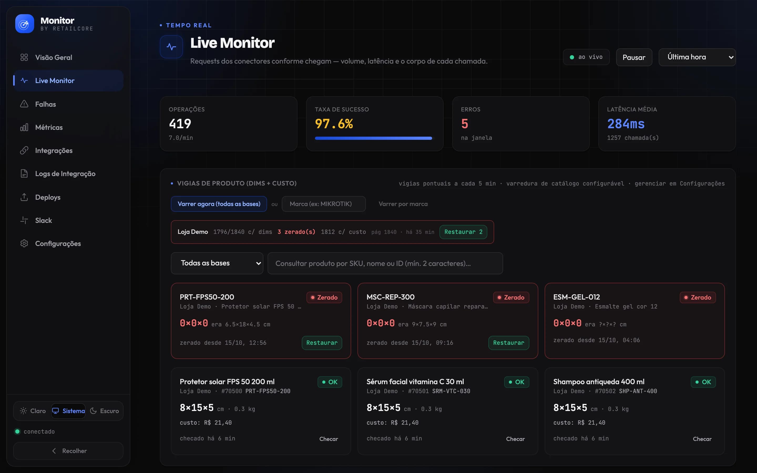The width and height of the screenshot is (757, 473).
Task: Toggle the ao vivo live indicator
Action: [x=586, y=57]
